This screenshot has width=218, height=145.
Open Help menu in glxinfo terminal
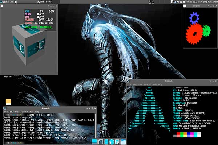coord(37,112)
